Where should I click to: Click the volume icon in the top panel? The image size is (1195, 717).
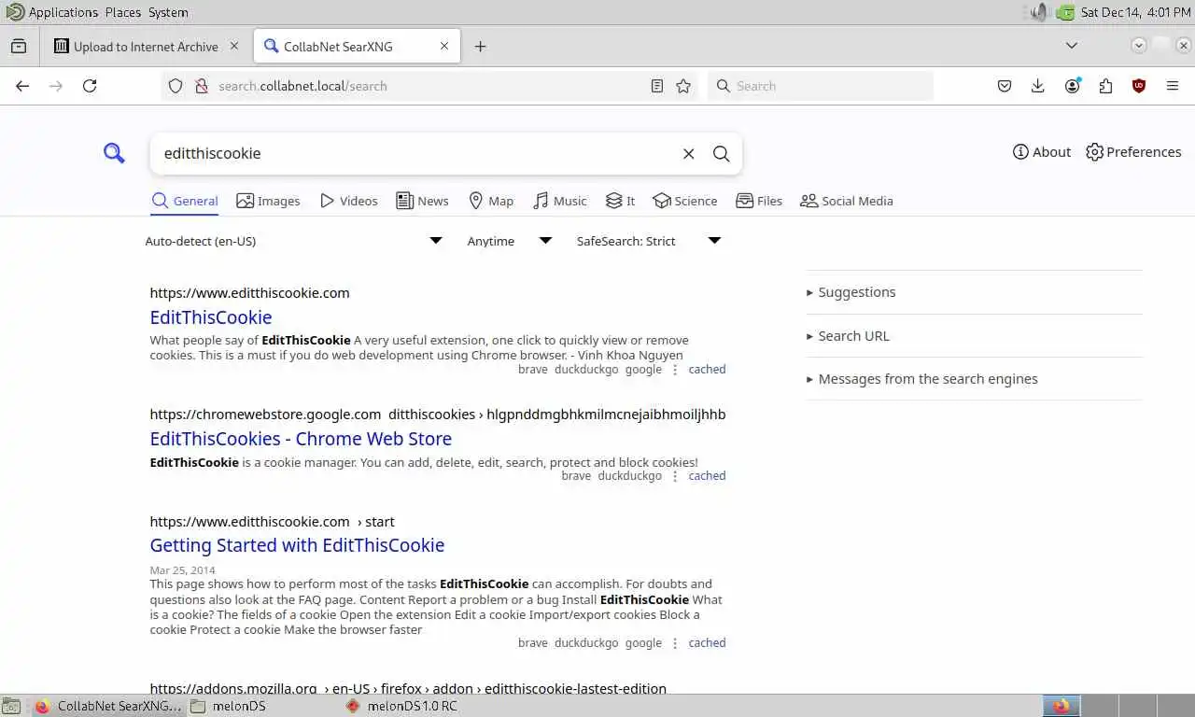pyautogui.click(x=1040, y=12)
